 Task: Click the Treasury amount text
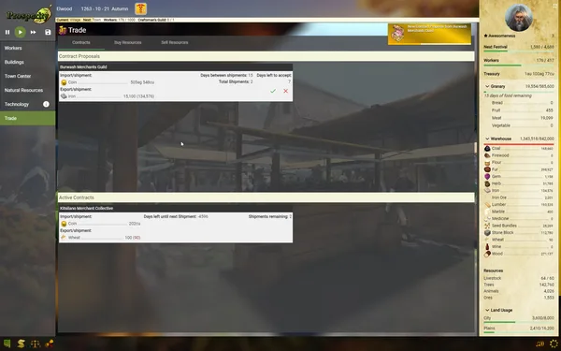tap(539, 74)
